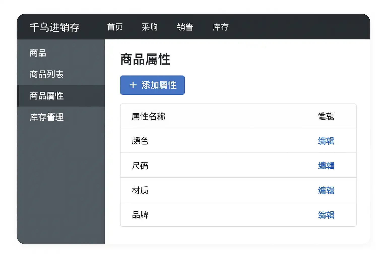Screen dimensions: 387x258
Task: Click the 尺码 attribute name cell
Action: [140, 166]
